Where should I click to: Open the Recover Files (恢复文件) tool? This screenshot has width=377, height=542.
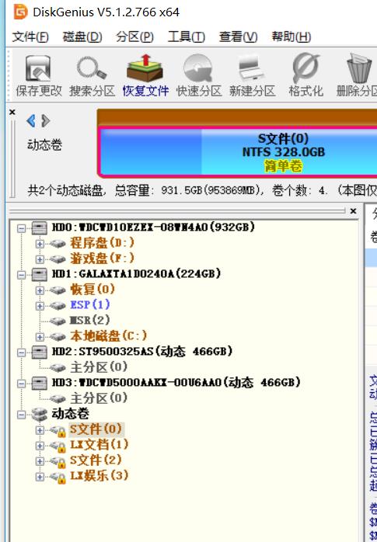pyautogui.click(x=145, y=75)
